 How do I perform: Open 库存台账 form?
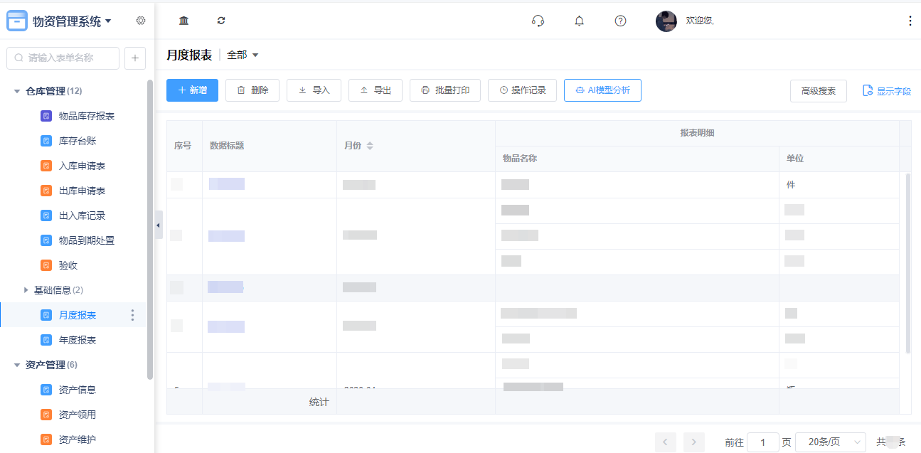click(x=78, y=141)
